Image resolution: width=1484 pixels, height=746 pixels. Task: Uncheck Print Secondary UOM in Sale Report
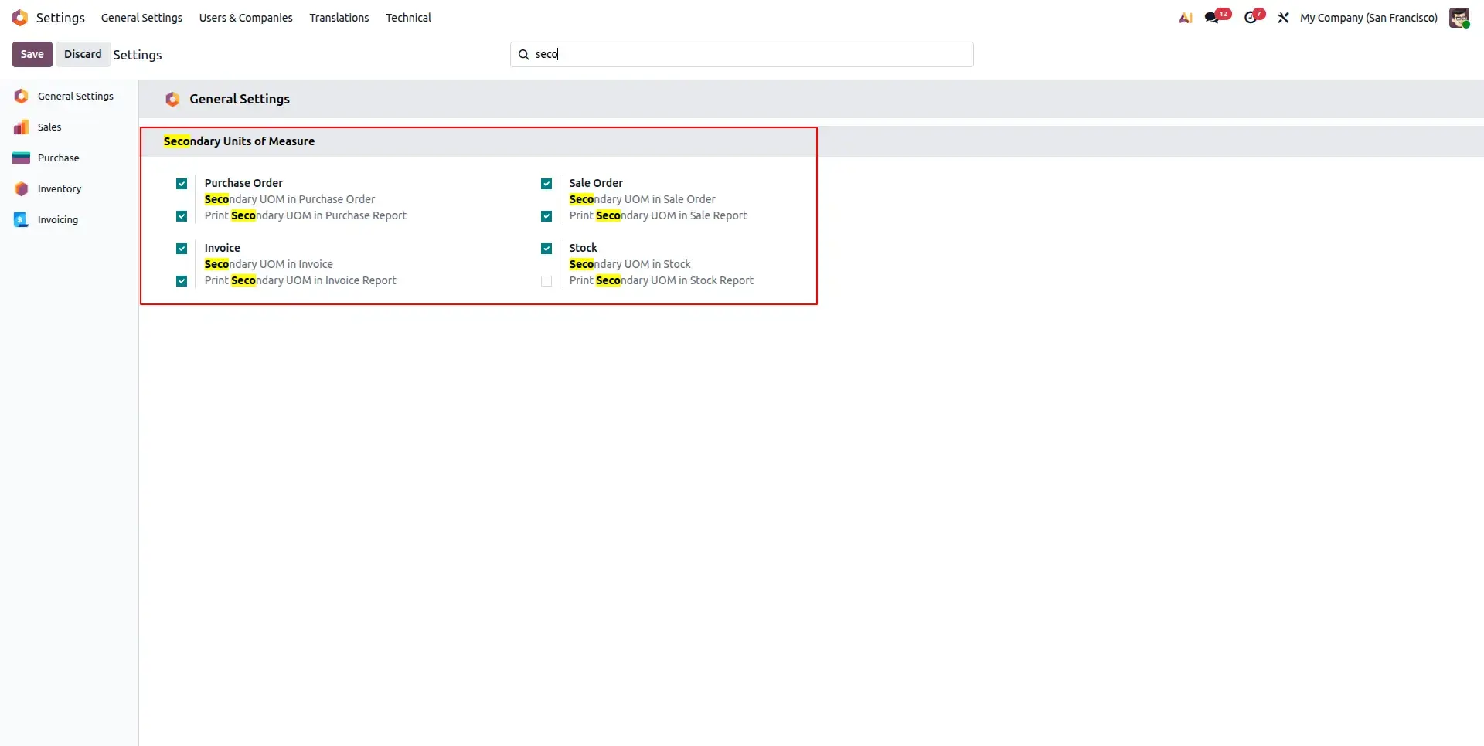pyautogui.click(x=546, y=216)
